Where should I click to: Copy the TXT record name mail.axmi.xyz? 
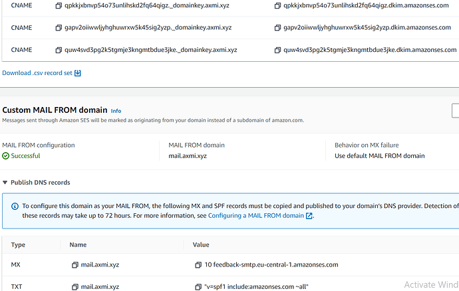(75, 287)
